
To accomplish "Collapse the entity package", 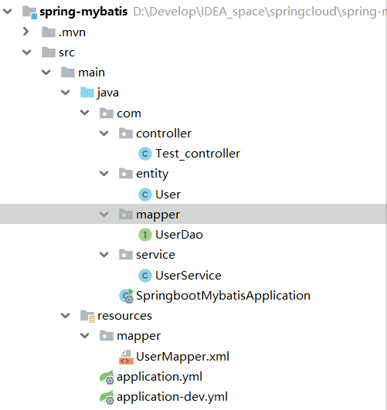I will click(104, 174).
